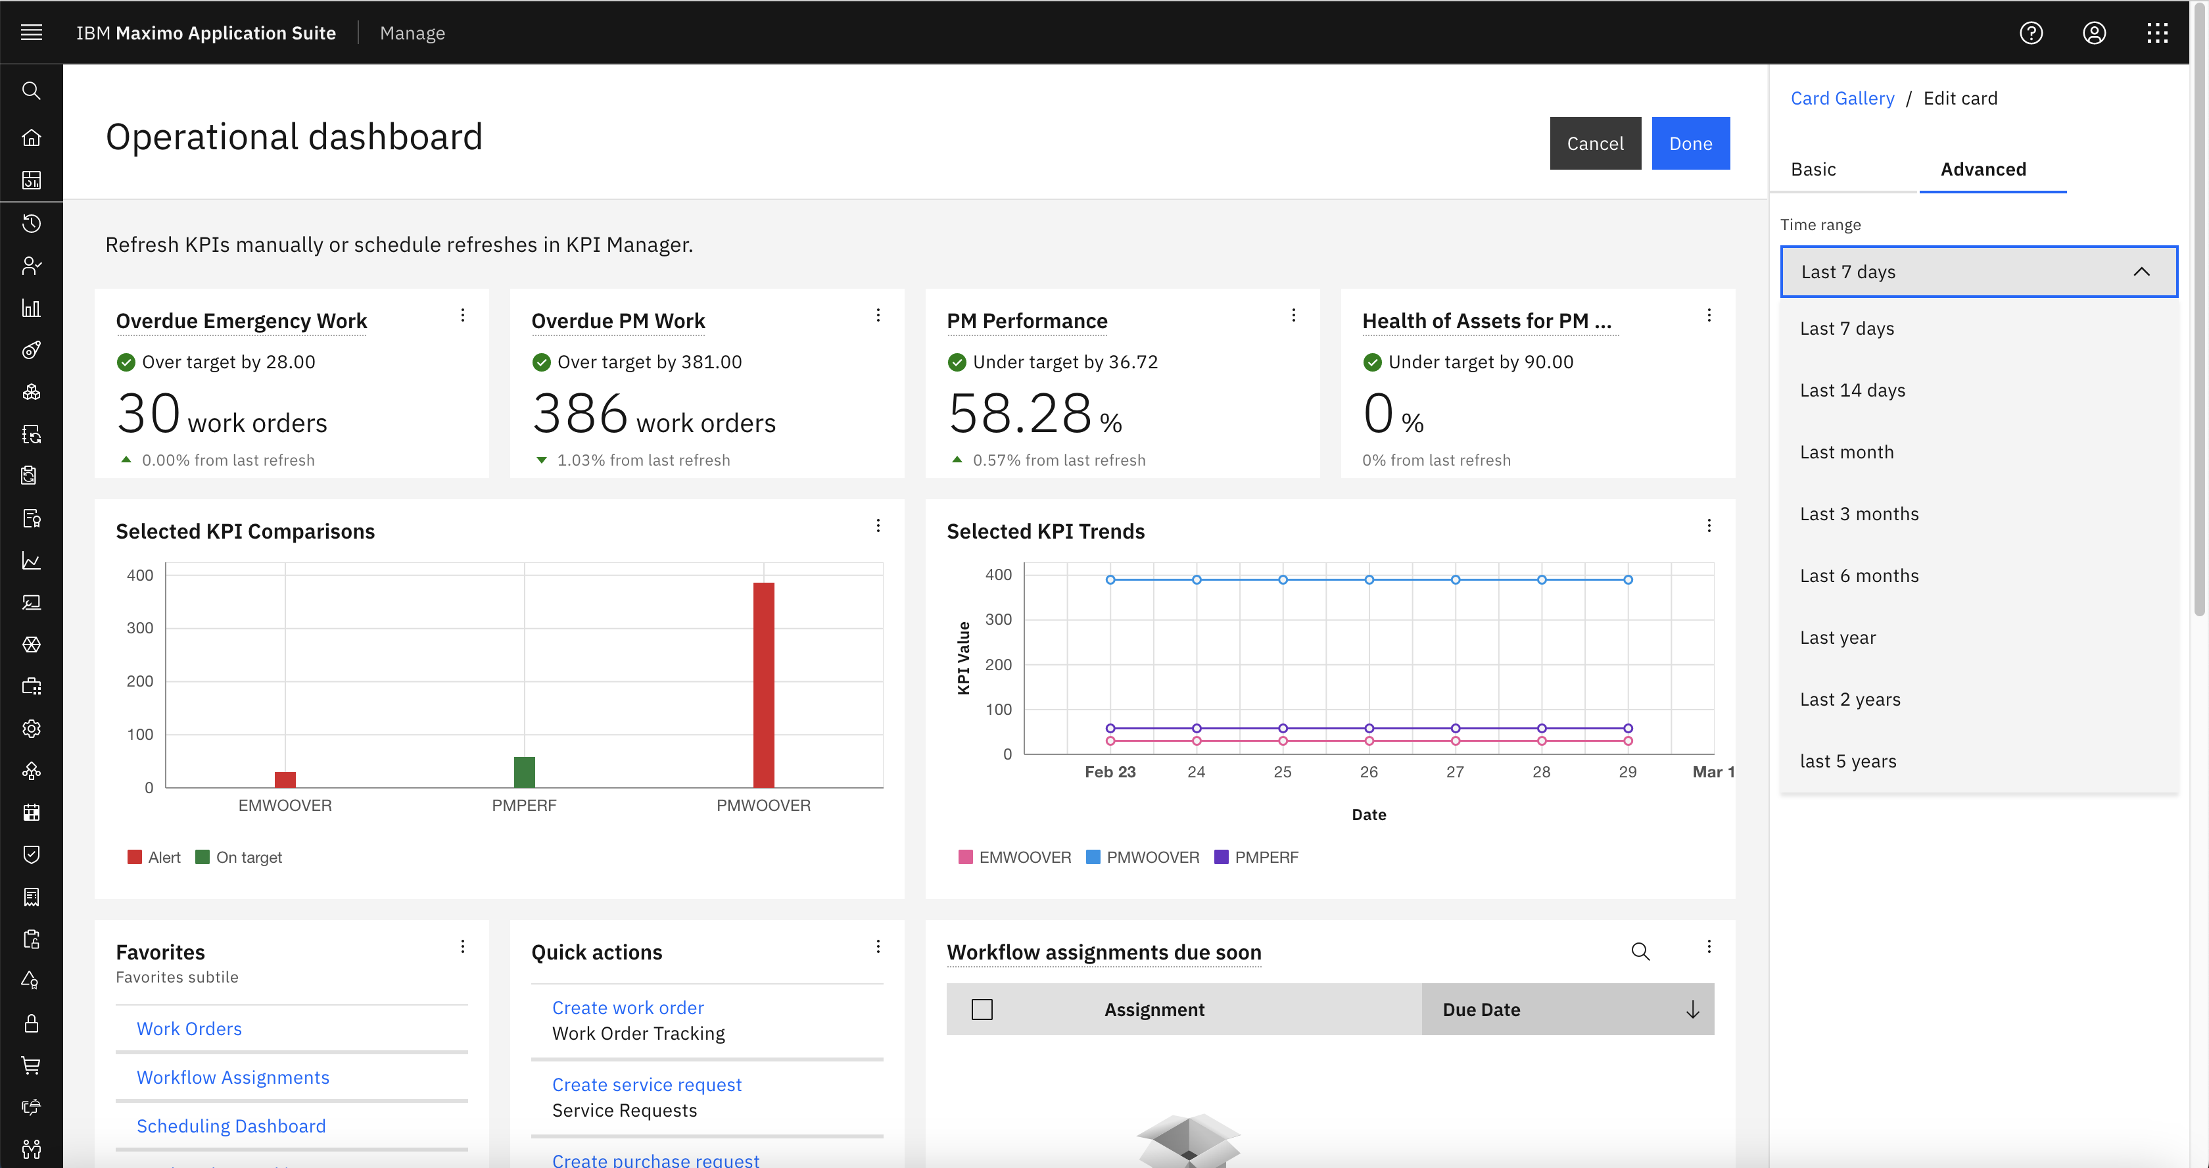Click the Done button
Screen dimensions: 2209x1168
point(1690,143)
